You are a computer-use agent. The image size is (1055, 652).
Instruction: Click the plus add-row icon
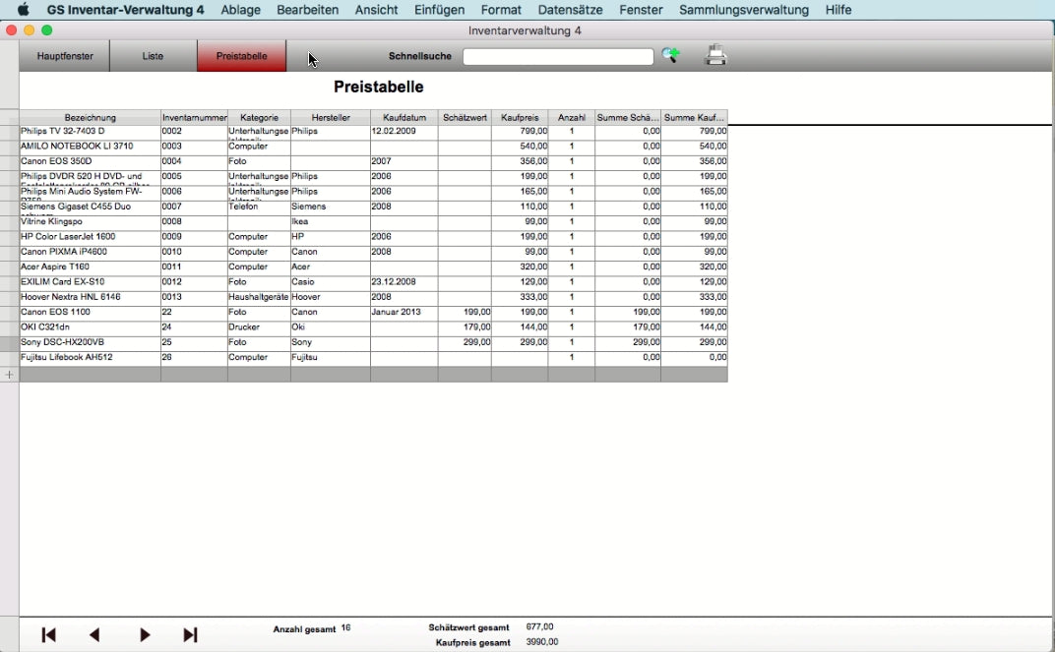[x=10, y=375]
